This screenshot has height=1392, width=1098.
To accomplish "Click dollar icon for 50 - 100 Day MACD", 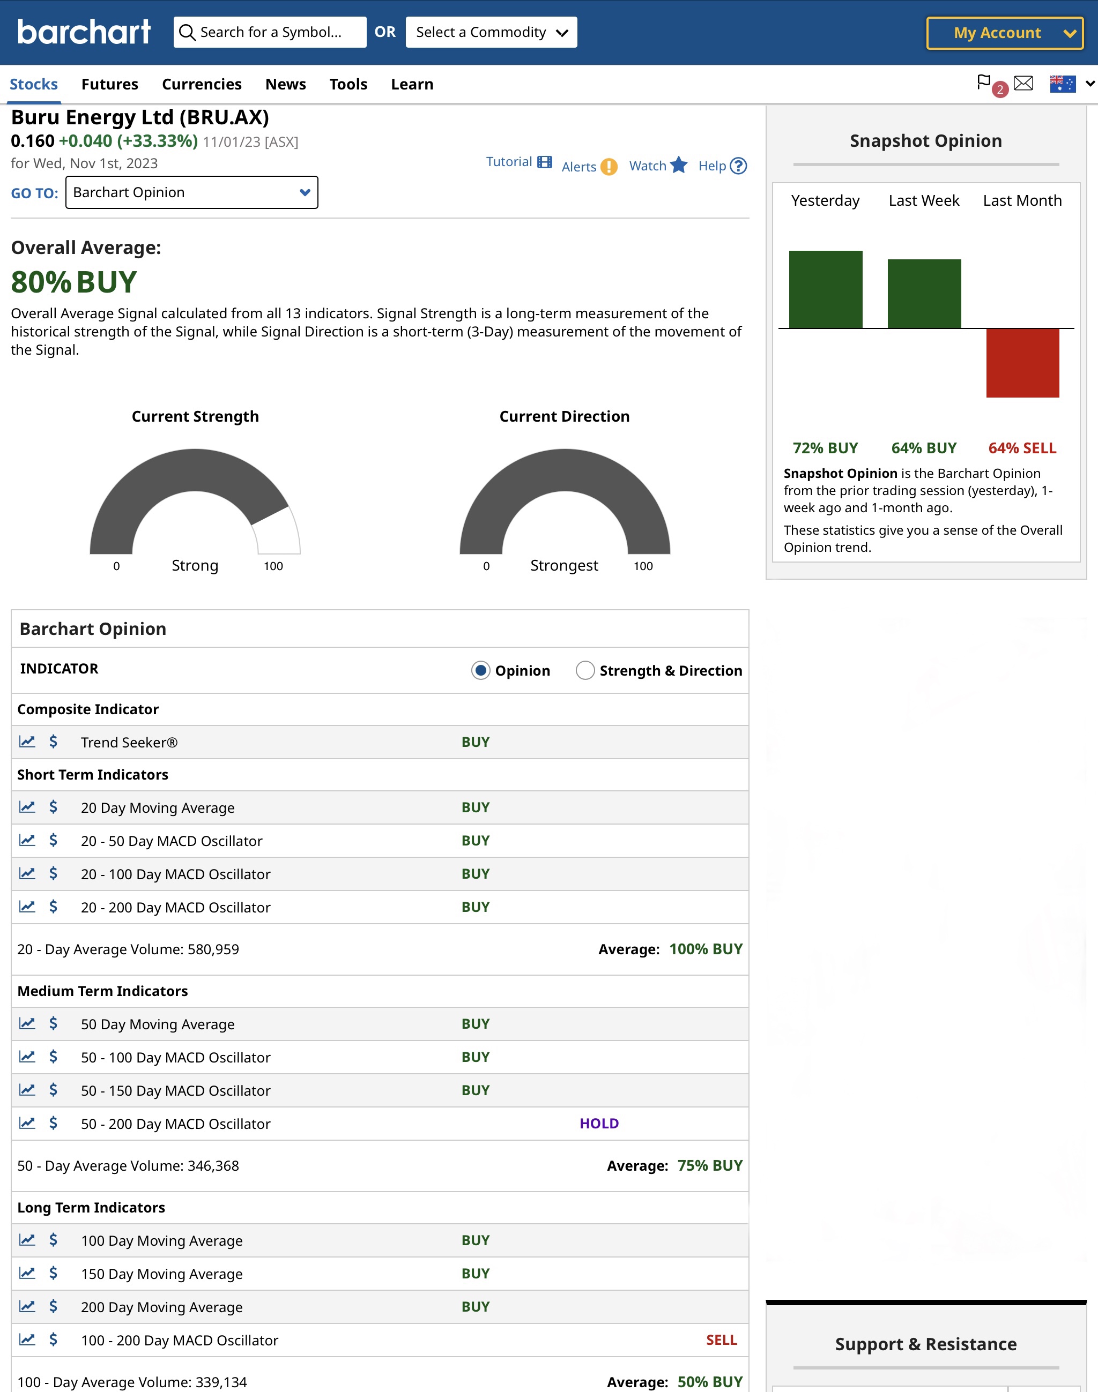I will (x=54, y=1057).
